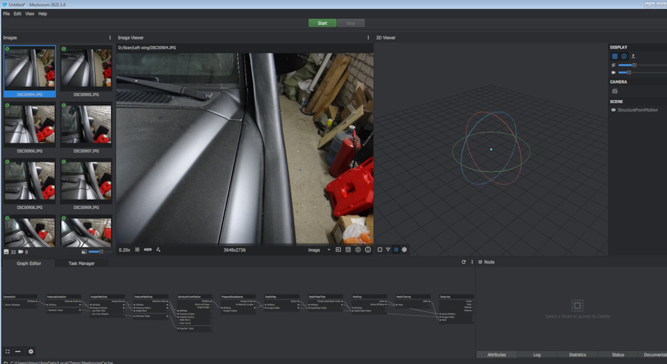Select the MeshFiltering node
The image size is (667, 364).
click(x=413, y=302)
